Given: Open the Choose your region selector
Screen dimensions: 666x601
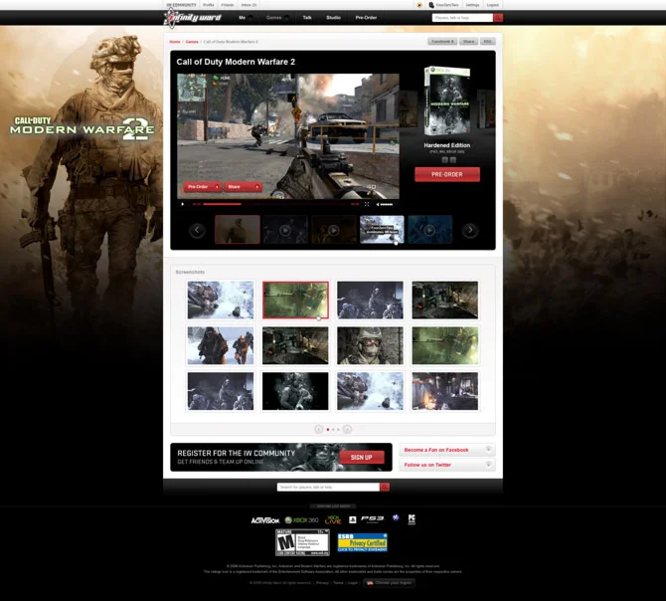Looking at the screenshot, I should pos(389,583).
